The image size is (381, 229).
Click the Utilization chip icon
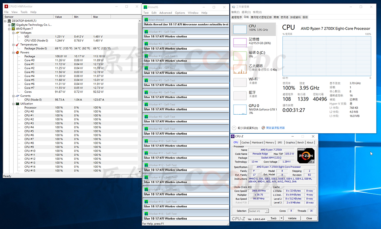18,104
